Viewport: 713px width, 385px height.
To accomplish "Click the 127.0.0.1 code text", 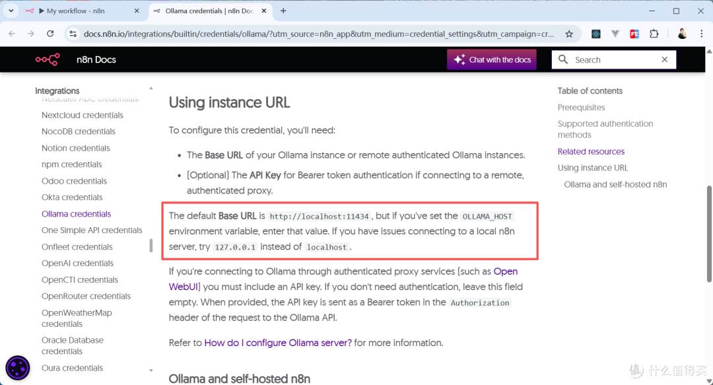I will (235, 247).
